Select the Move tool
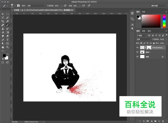168x123 pixels. pyautogui.click(x=3, y=14)
